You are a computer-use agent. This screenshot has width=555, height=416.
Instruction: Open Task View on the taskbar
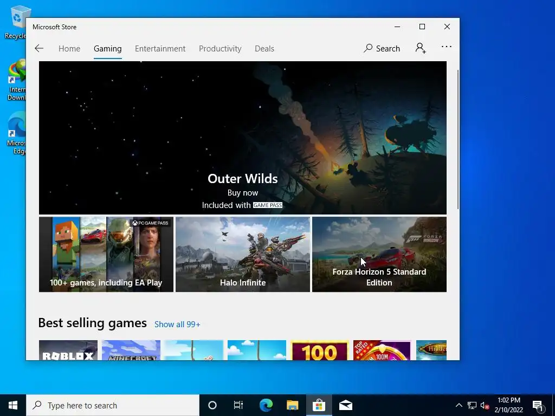tap(238, 405)
